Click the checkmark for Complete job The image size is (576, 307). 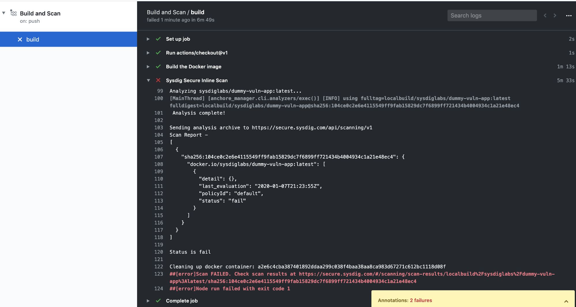(x=158, y=301)
